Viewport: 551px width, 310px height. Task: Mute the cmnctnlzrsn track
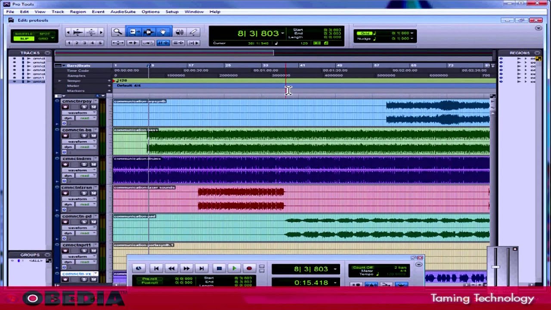pyautogui.click(x=93, y=193)
